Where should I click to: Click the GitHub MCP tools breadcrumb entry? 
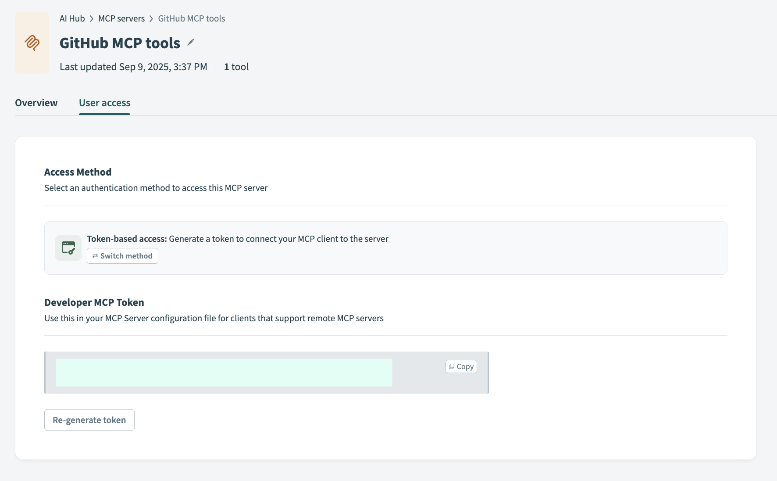192,18
